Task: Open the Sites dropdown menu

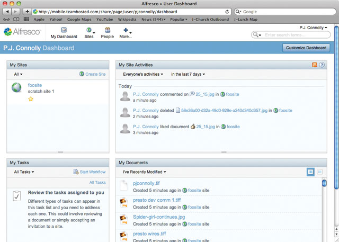Action: pyautogui.click(x=90, y=33)
